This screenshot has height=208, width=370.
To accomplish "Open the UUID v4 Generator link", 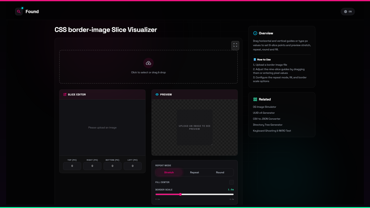I will 264,113.
